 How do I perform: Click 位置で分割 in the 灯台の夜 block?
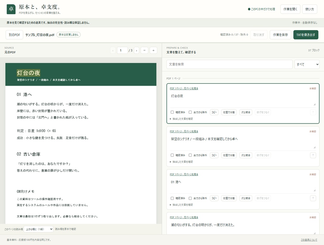click(x=229, y=112)
